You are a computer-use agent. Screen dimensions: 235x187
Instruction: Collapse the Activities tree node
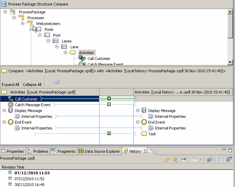(x=65, y=53)
